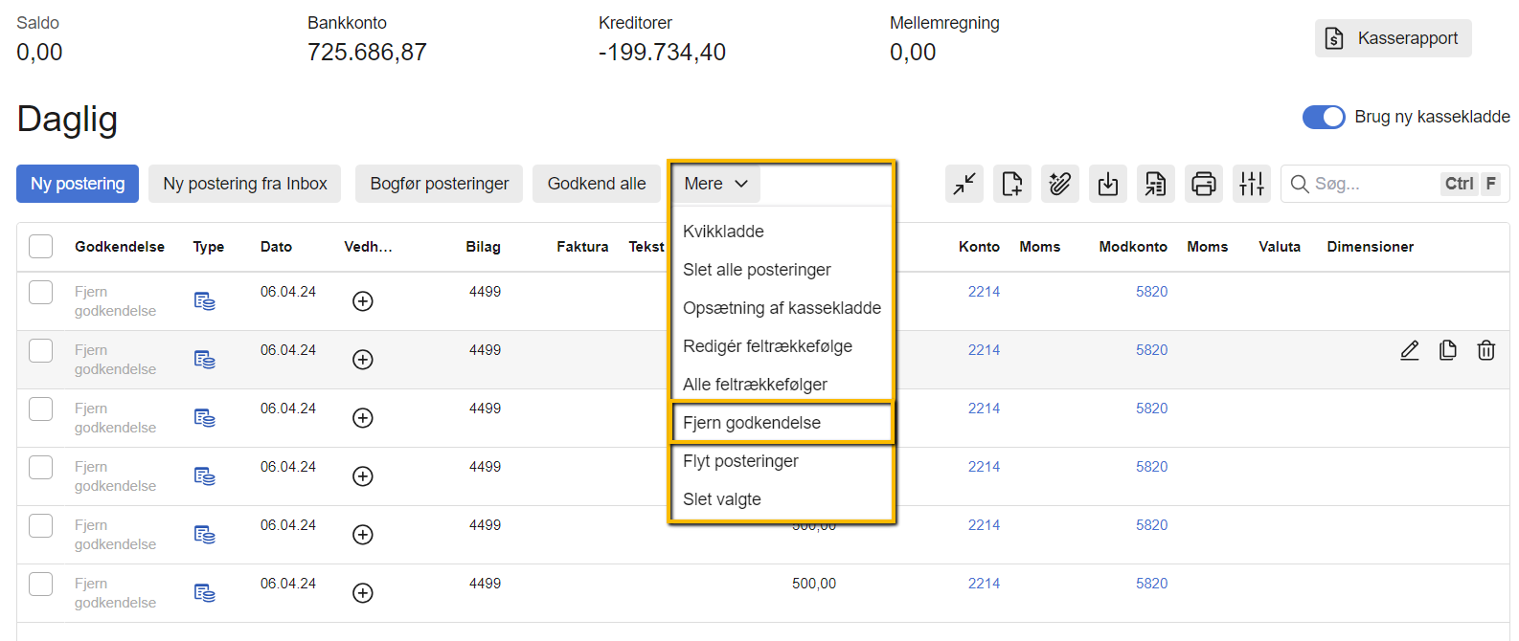Click the paperclip attachment icon

pos(1060,184)
